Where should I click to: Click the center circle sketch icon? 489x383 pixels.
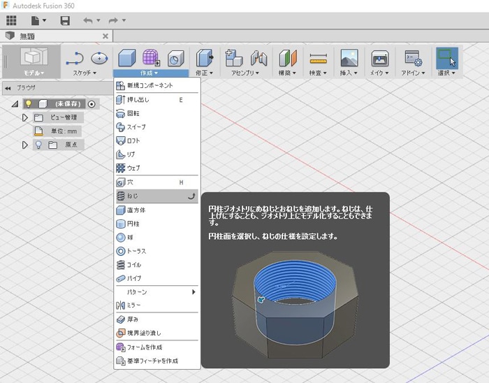(99, 58)
